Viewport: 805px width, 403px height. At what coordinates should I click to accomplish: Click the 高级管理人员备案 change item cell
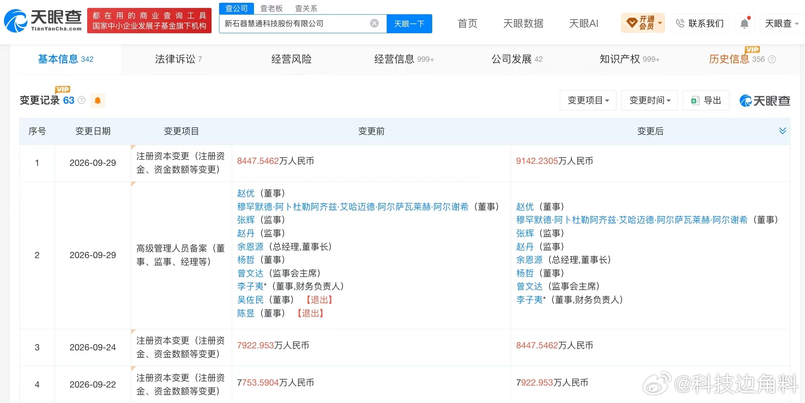(181, 255)
